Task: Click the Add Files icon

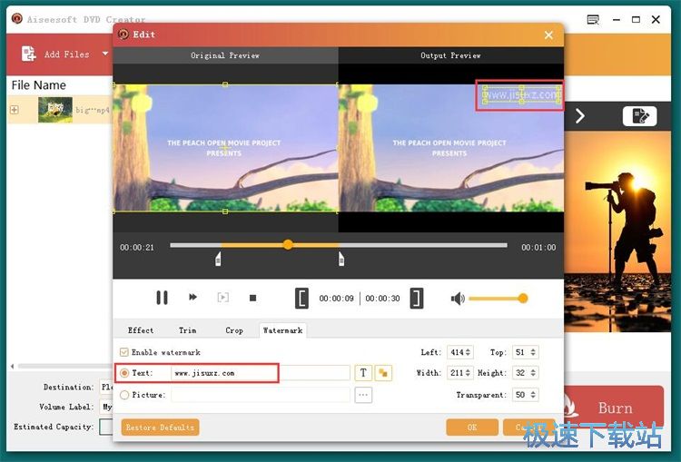Action: 29,54
